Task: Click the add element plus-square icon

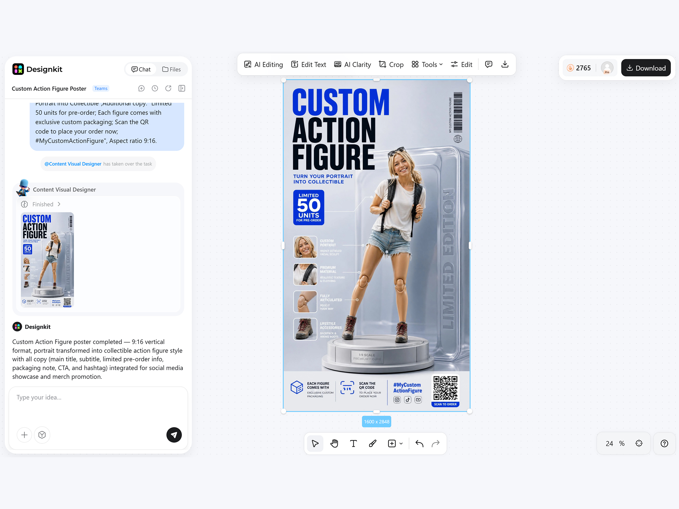Action: pyautogui.click(x=392, y=443)
